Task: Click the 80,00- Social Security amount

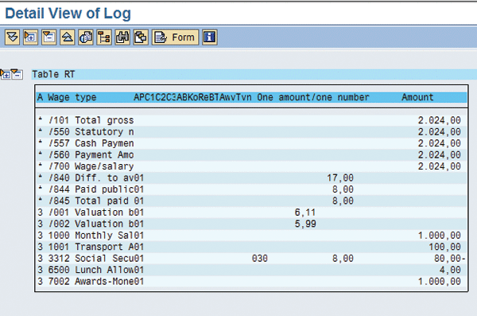Action: [x=450, y=259]
